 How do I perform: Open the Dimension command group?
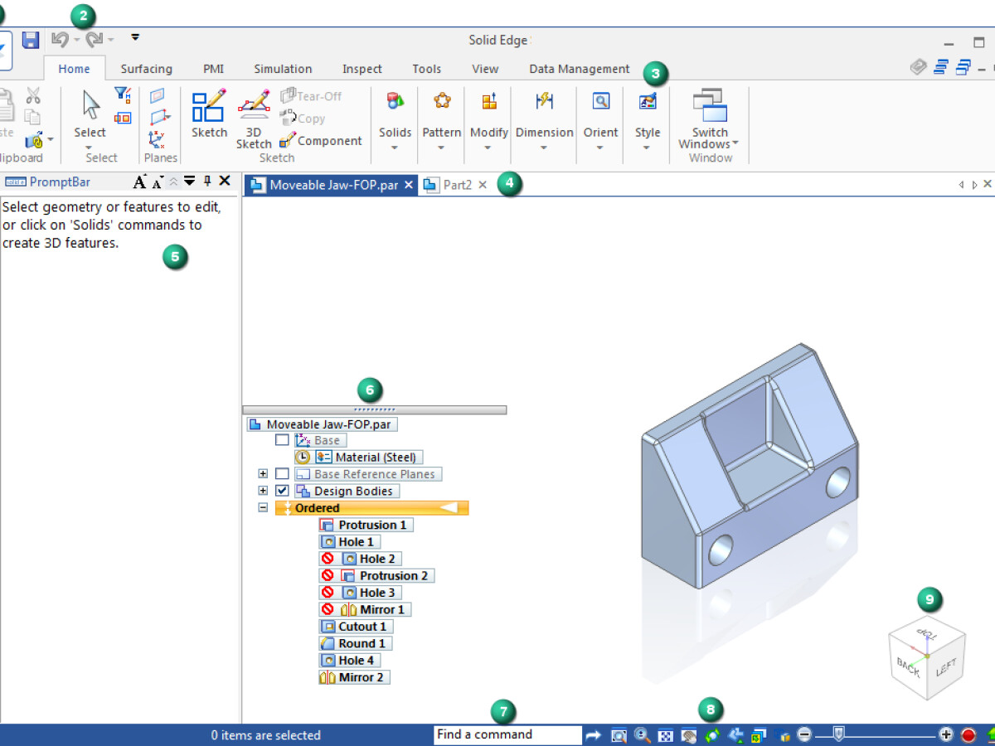tap(544, 119)
